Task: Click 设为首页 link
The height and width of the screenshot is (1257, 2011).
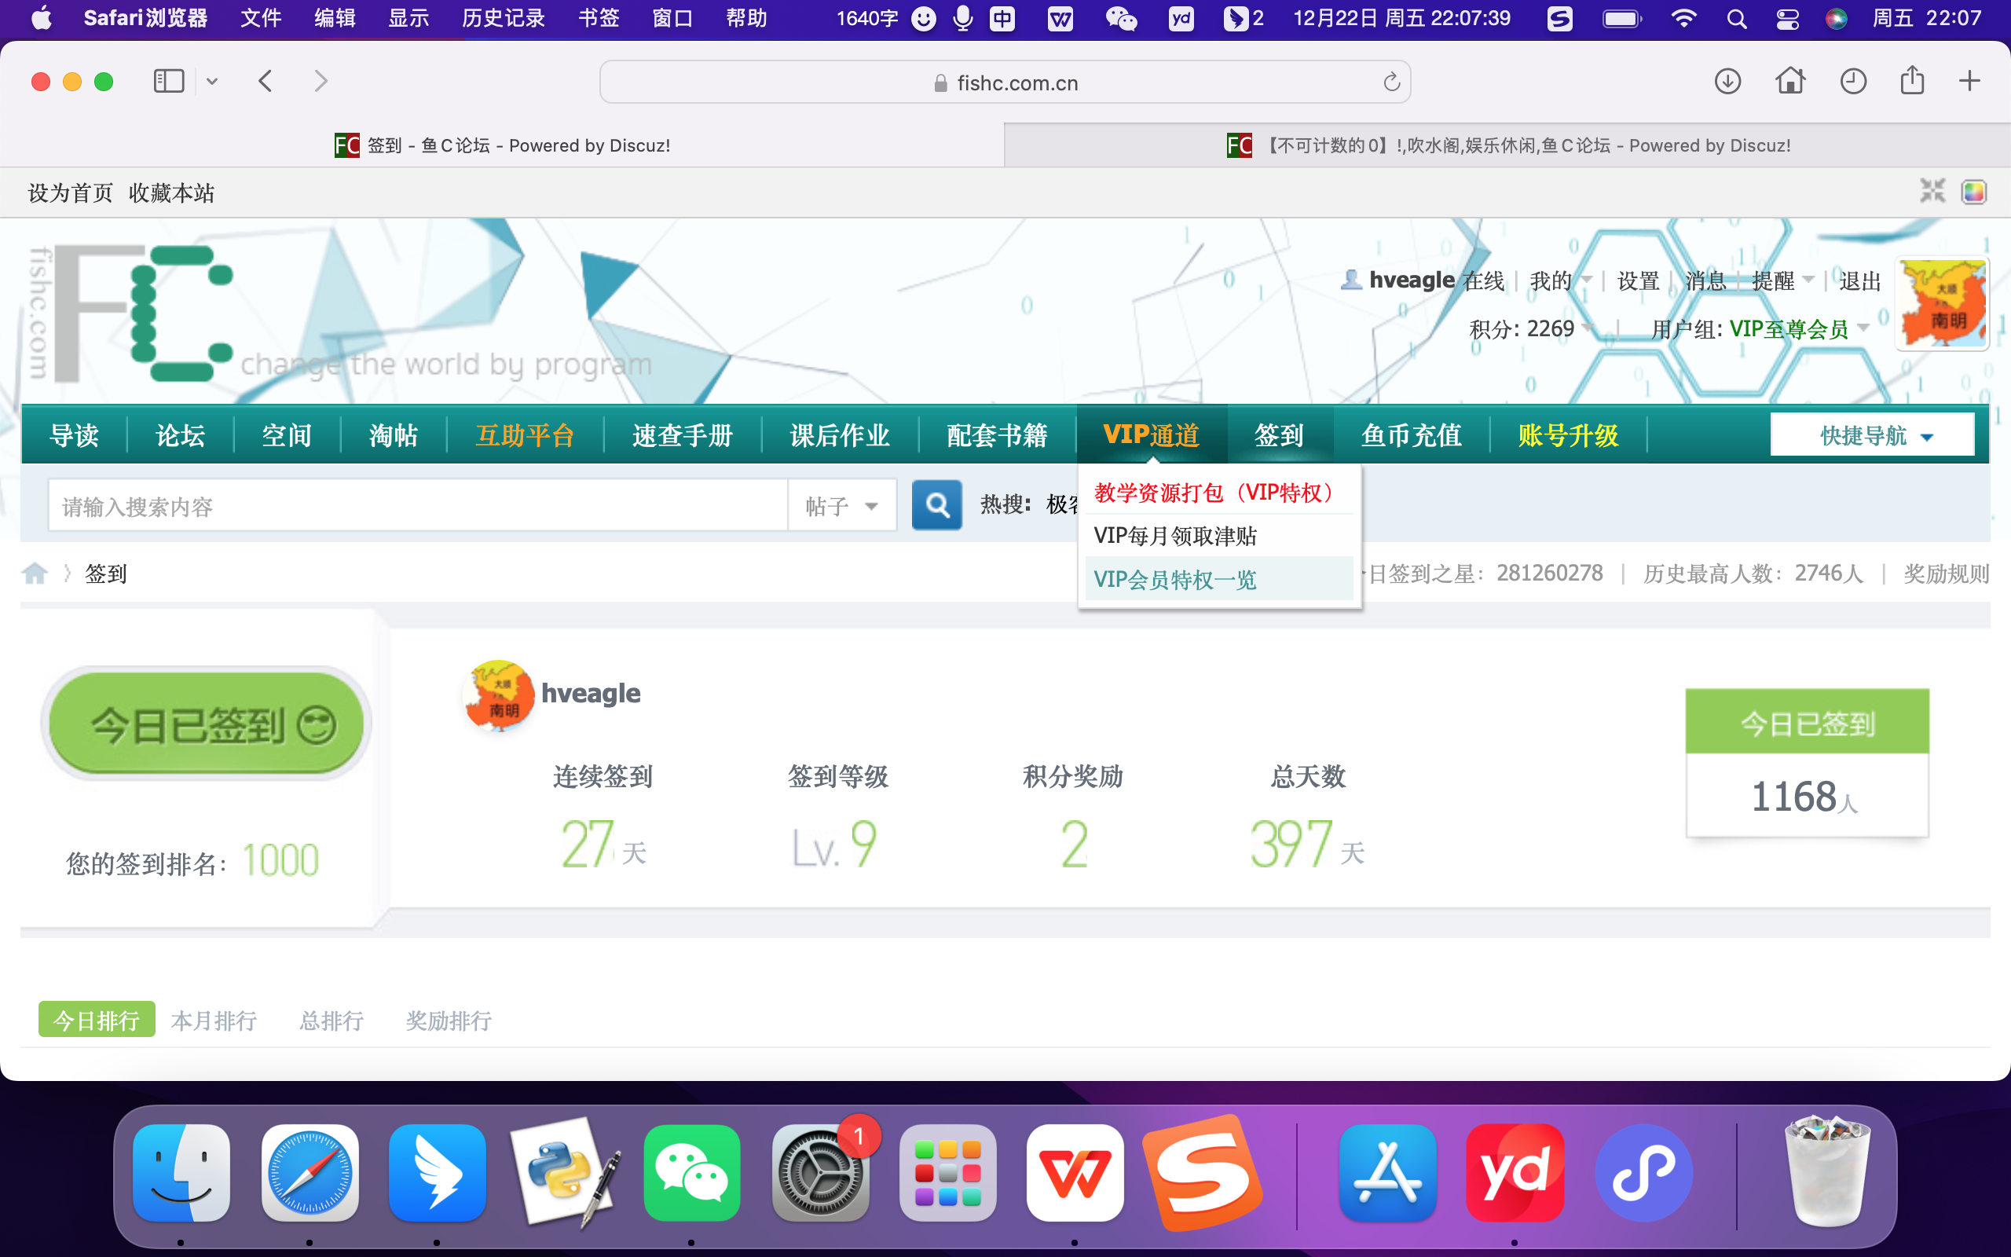Action: (70, 193)
